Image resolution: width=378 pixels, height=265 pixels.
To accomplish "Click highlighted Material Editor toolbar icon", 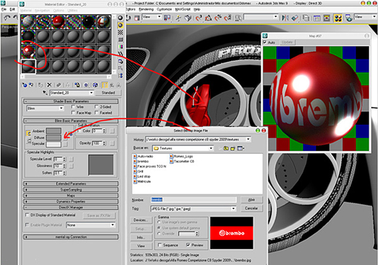I will pyautogui.click(x=338, y=18).
